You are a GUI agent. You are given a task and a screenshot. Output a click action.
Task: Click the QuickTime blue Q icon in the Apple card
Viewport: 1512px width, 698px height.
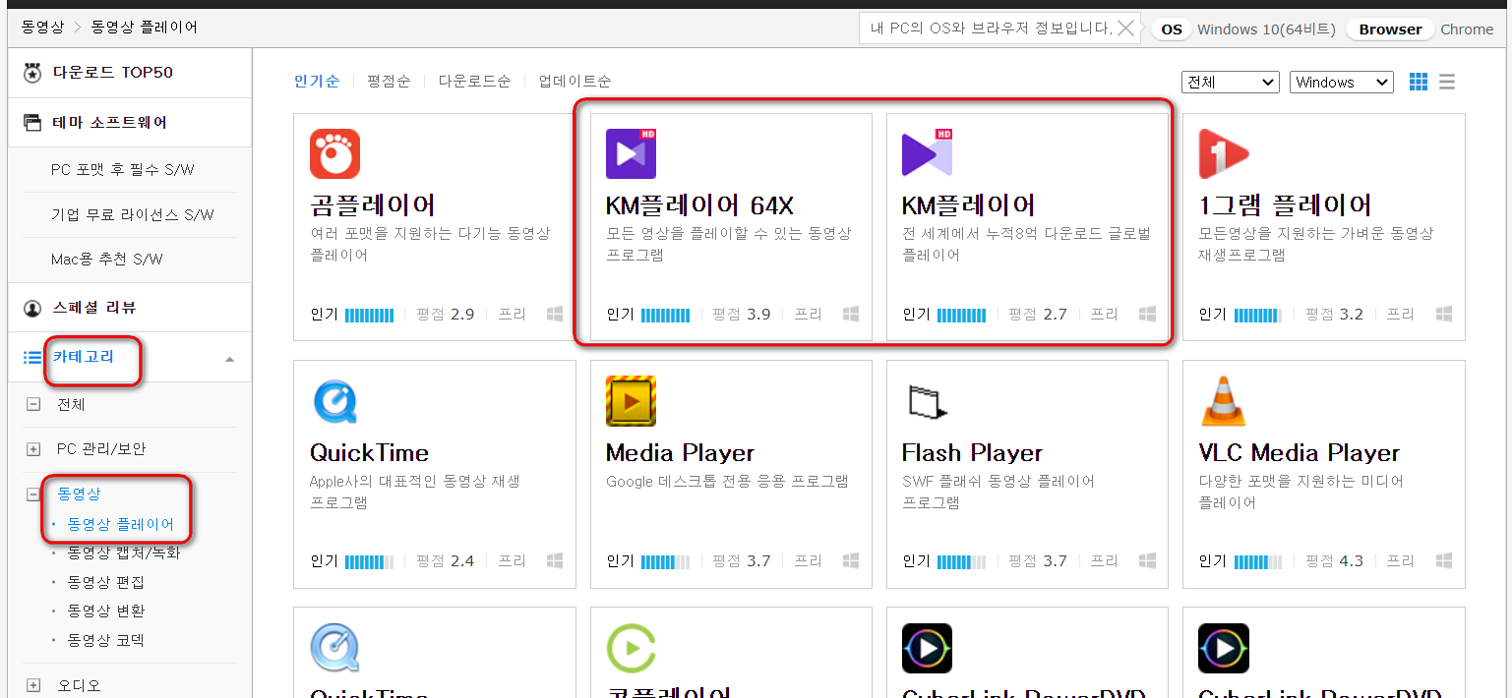(335, 401)
